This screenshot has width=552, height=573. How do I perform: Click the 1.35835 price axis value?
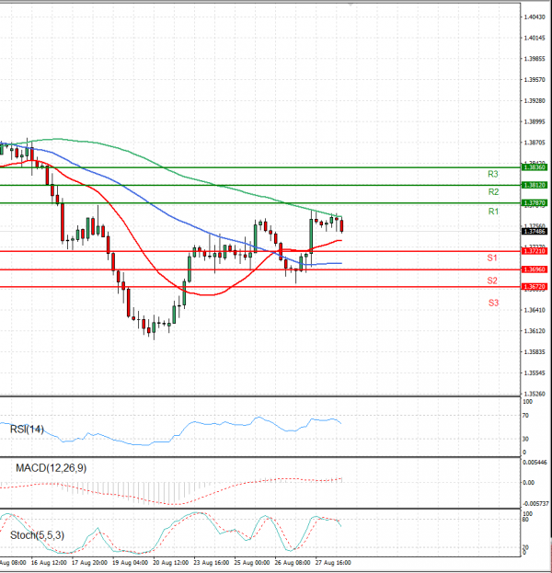tap(535, 352)
